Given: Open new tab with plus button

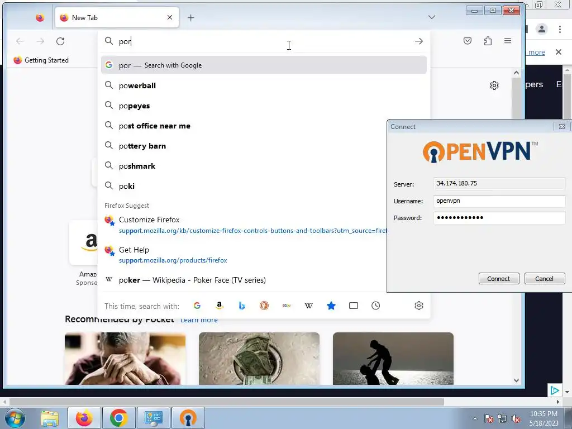Looking at the screenshot, I should click(x=191, y=17).
